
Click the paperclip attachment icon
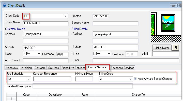pos(176,48)
